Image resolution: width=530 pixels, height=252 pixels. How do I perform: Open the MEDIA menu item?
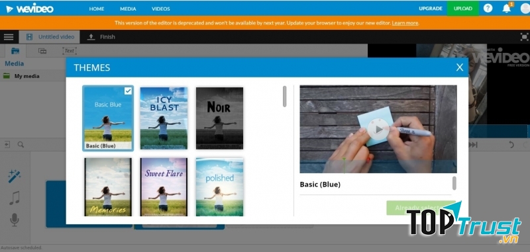[128, 9]
